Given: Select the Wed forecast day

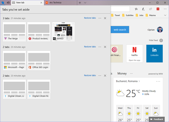Looking at the screenshot, I should tap(120, 113).
